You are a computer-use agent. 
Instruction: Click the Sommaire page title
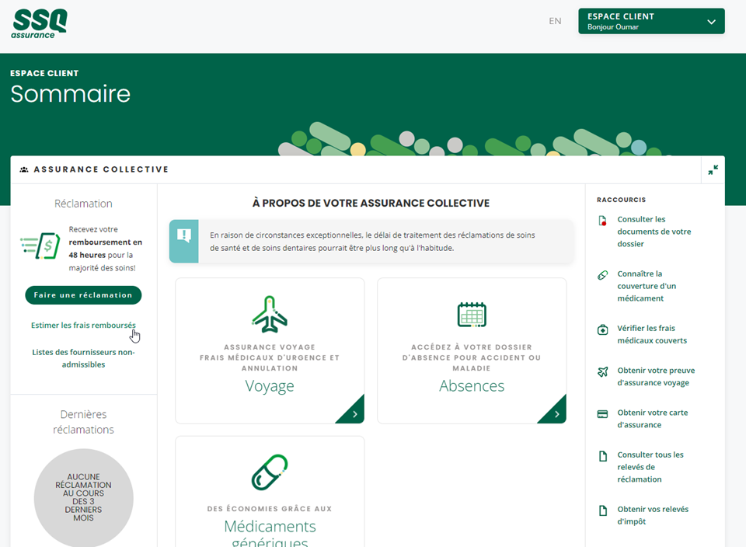[x=71, y=94]
